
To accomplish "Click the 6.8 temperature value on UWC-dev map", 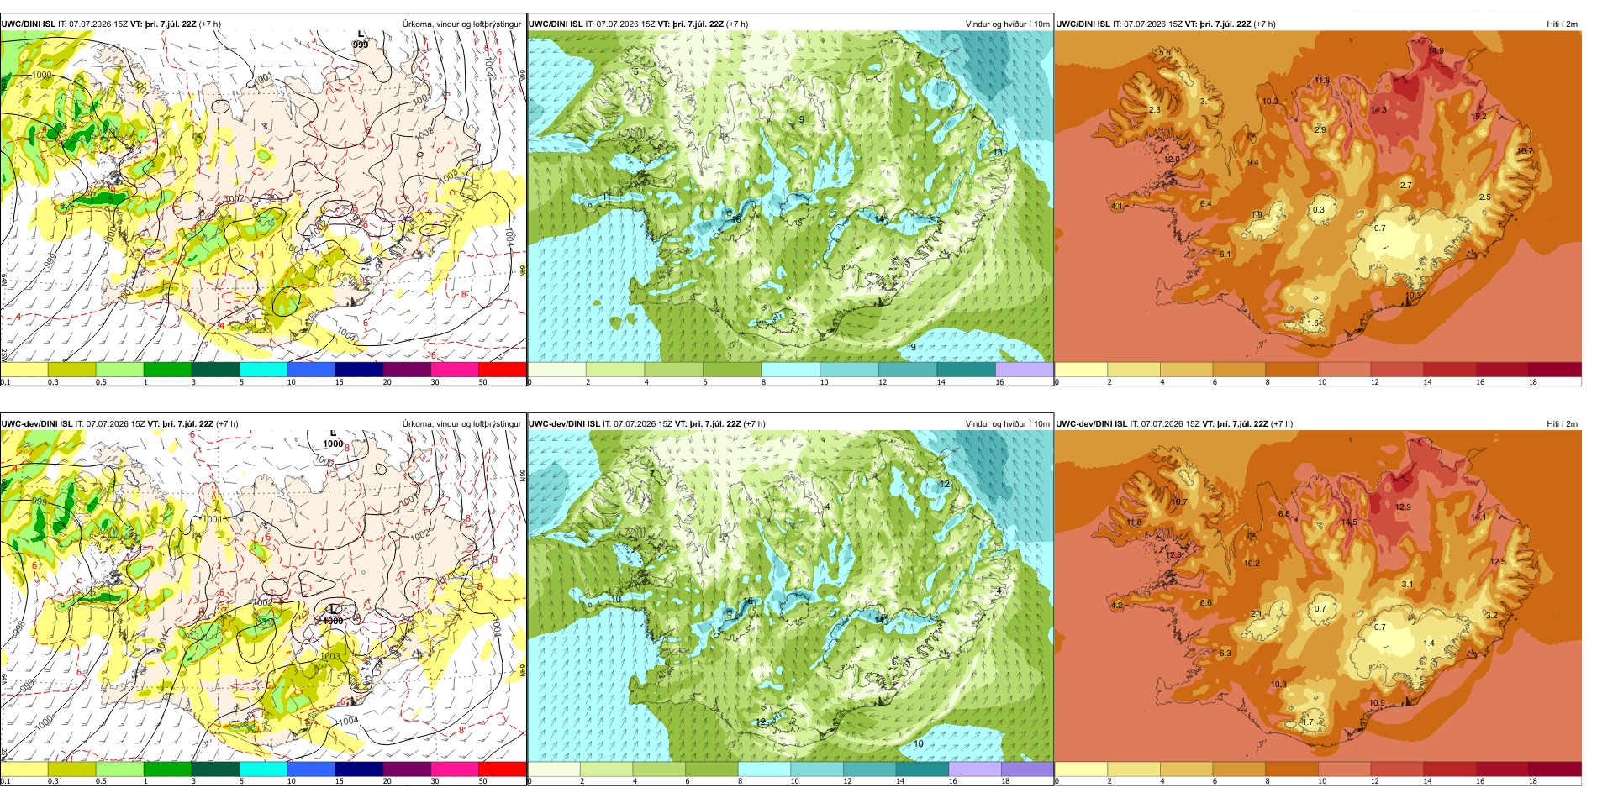I will coord(1283,513).
